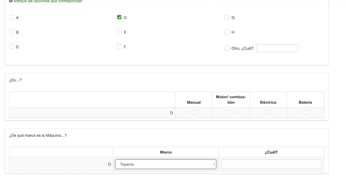
Task: Click the '¿De qué marca es la Máquina…?' question
Action: click(x=38, y=135)
